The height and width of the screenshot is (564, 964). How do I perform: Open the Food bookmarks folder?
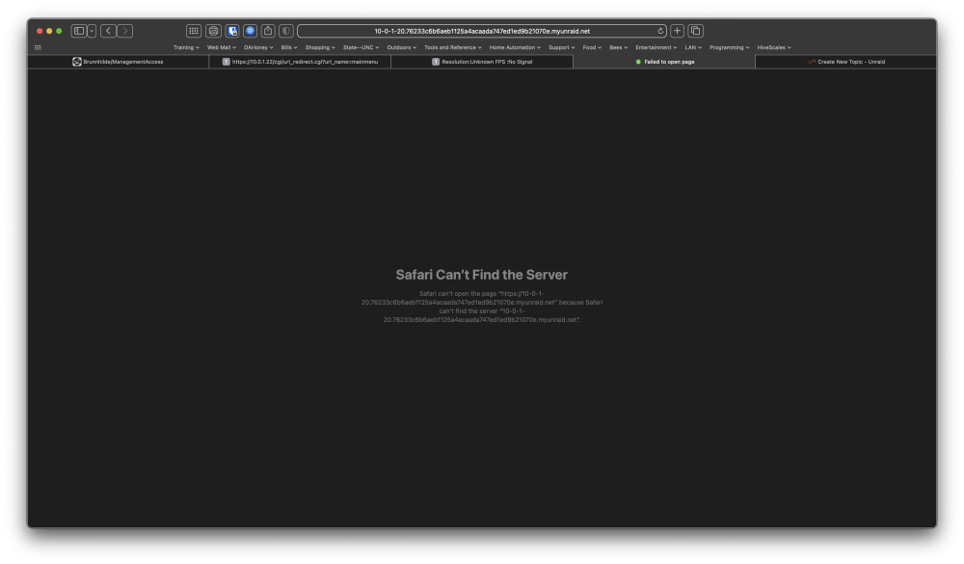click(592, 47)
